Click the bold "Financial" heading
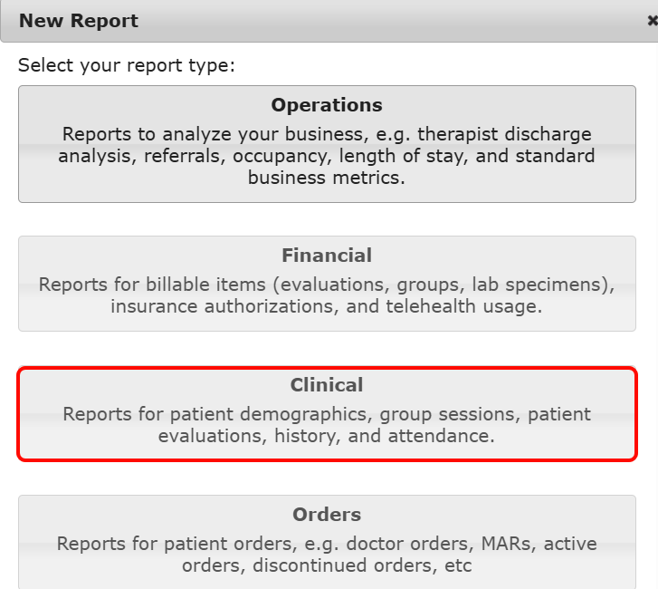This screenshot has width=658, height=589. [x=327, y=256]
